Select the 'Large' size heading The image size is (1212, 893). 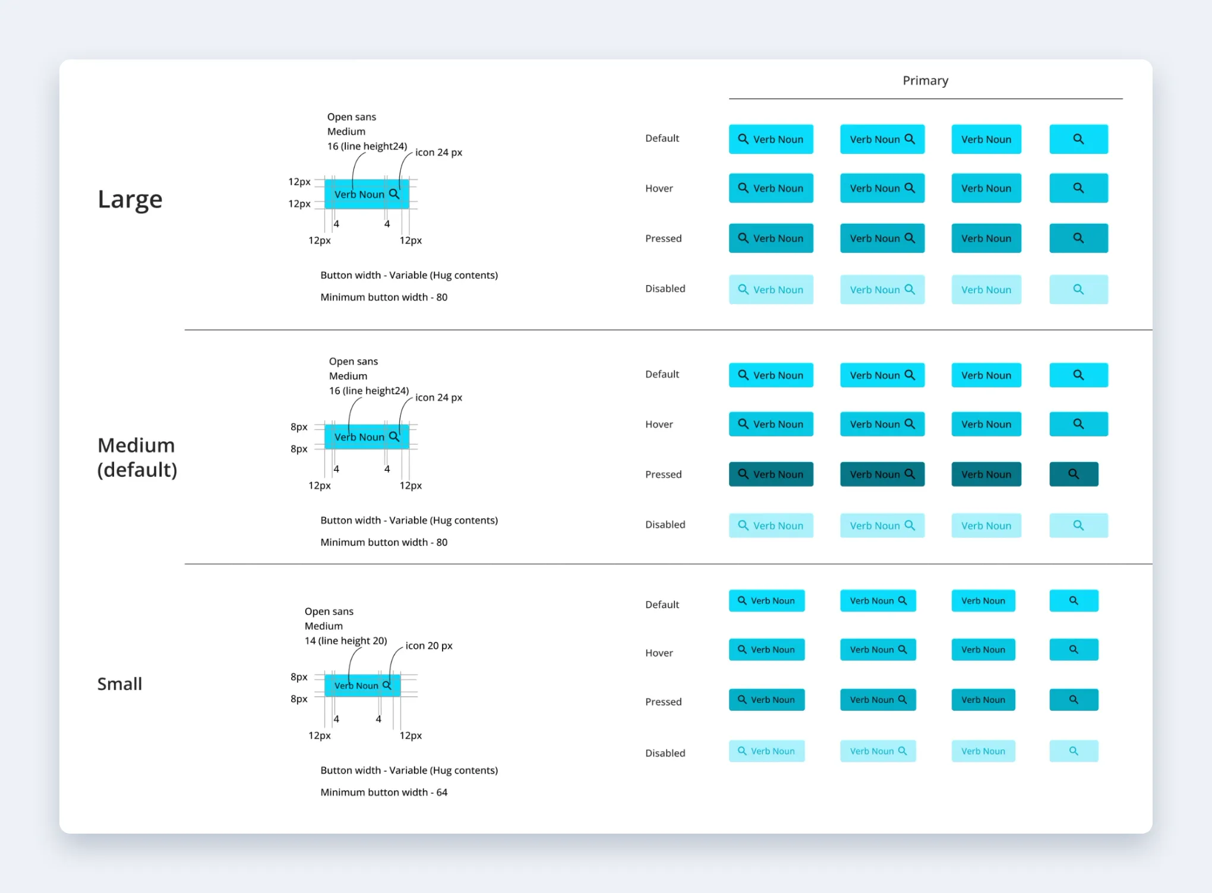130,199
